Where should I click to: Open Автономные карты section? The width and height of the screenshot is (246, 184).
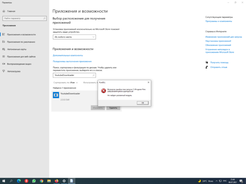[17, 49]
